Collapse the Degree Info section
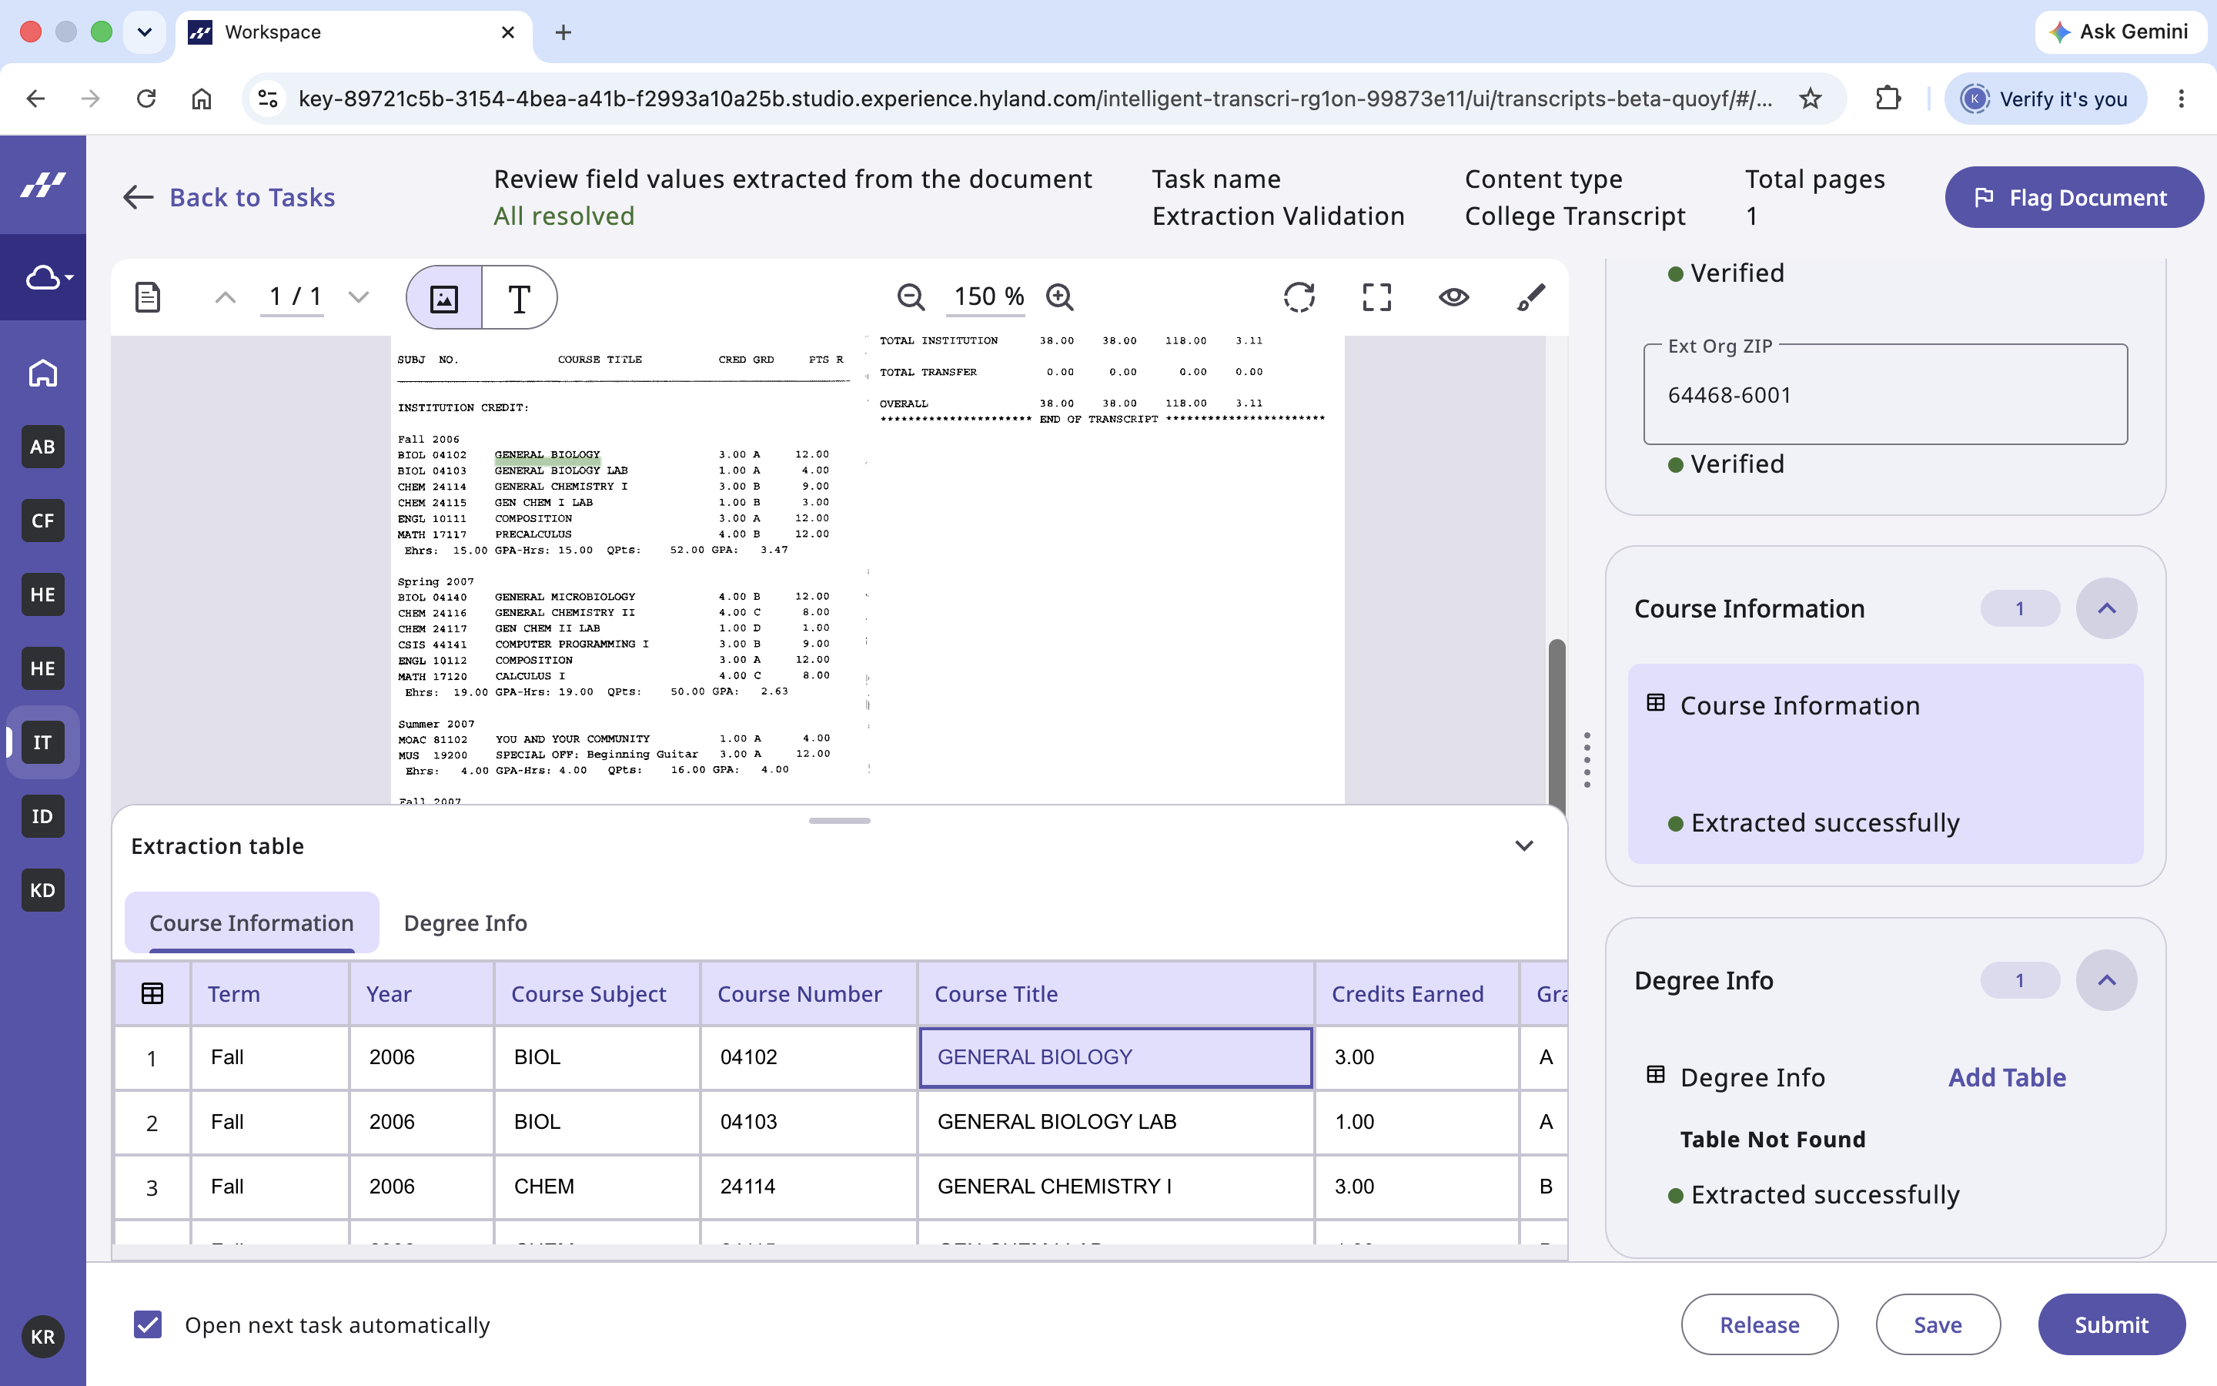 pyautogui.click(x=2106, y=981)
